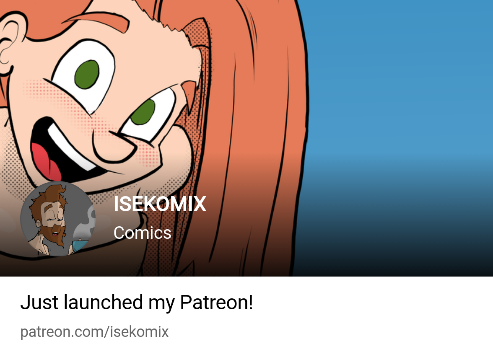This screenshot has width=493, height=357.
Task: Click the avatar's swooped brown hair
Action: pos(54,195)
